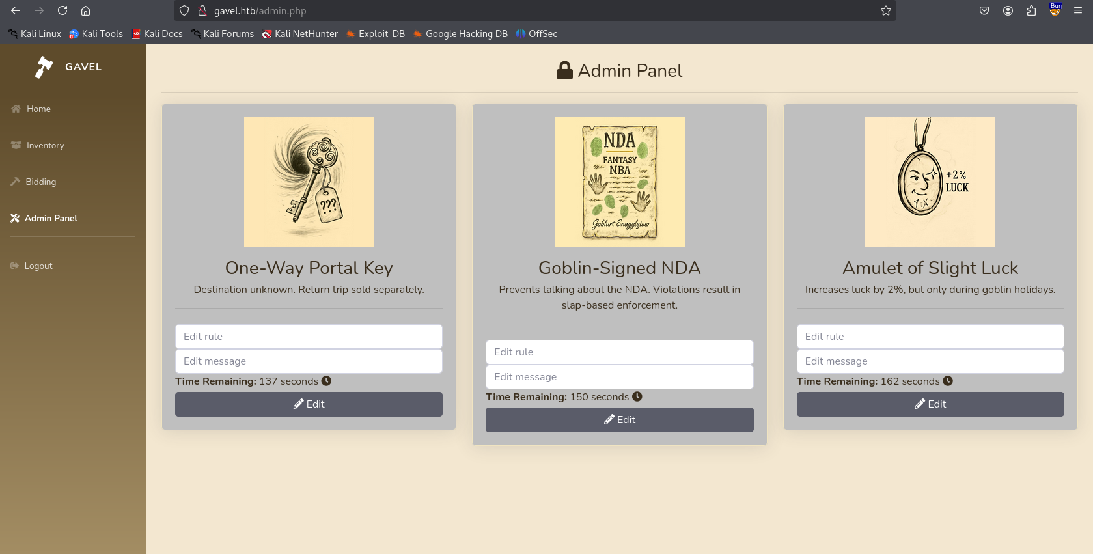The image size is (1093, 554).
Task: Save to Pocket icon in toolbar
Action: tap(984, 10)
